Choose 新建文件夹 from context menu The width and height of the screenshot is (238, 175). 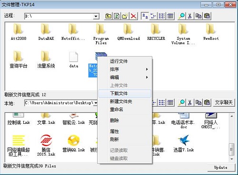[125, 101]
